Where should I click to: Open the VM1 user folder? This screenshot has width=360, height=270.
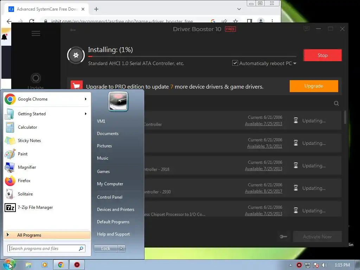tap(101, 121)
